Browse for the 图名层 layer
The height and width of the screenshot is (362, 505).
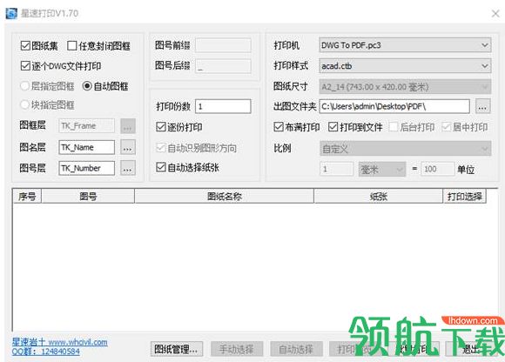[128, 147]
